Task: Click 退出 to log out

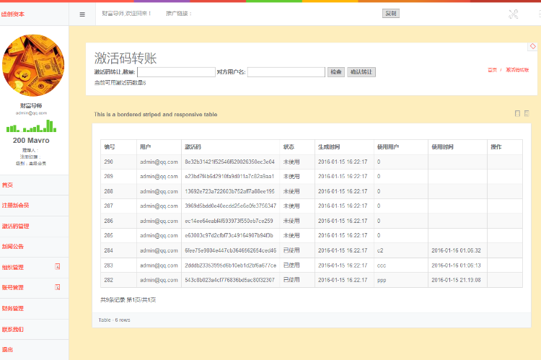Action: coord(7,349)
